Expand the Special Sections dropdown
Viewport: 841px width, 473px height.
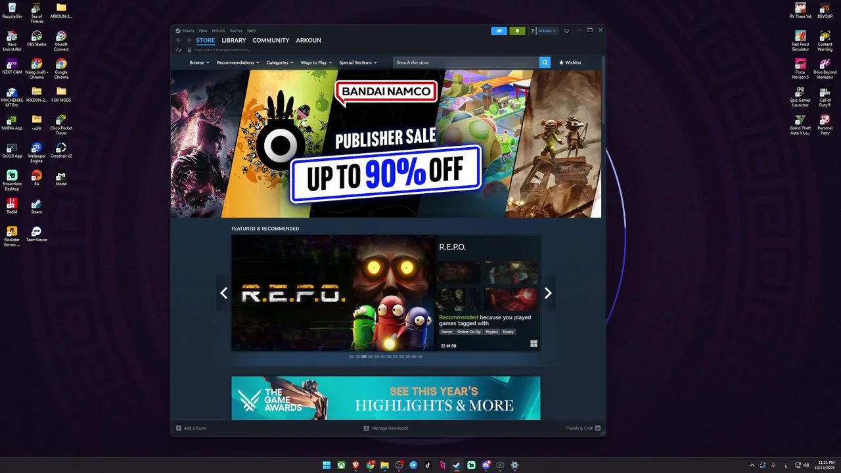click(358, 62)
